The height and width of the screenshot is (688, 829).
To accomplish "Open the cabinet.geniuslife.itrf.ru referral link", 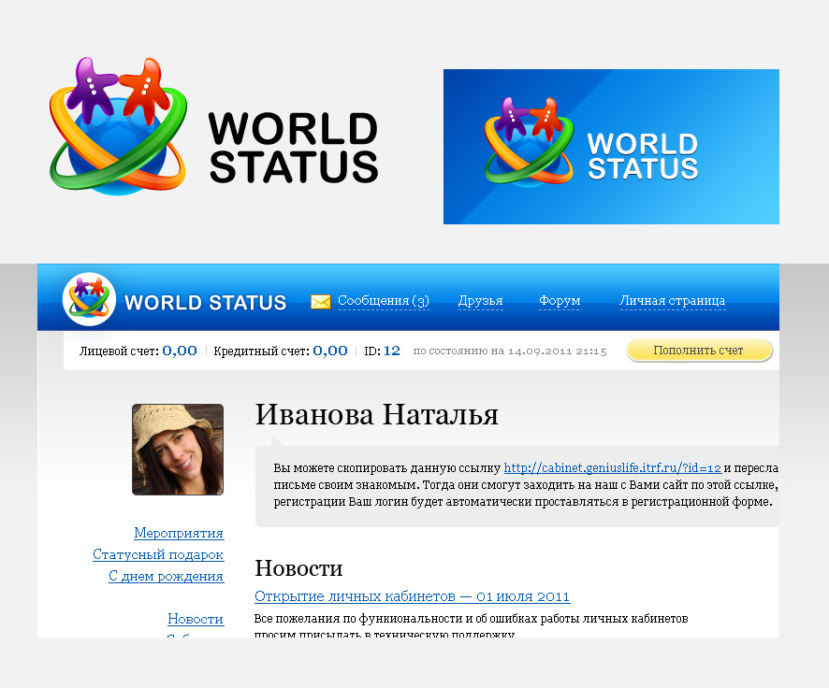I will (612, 467).
